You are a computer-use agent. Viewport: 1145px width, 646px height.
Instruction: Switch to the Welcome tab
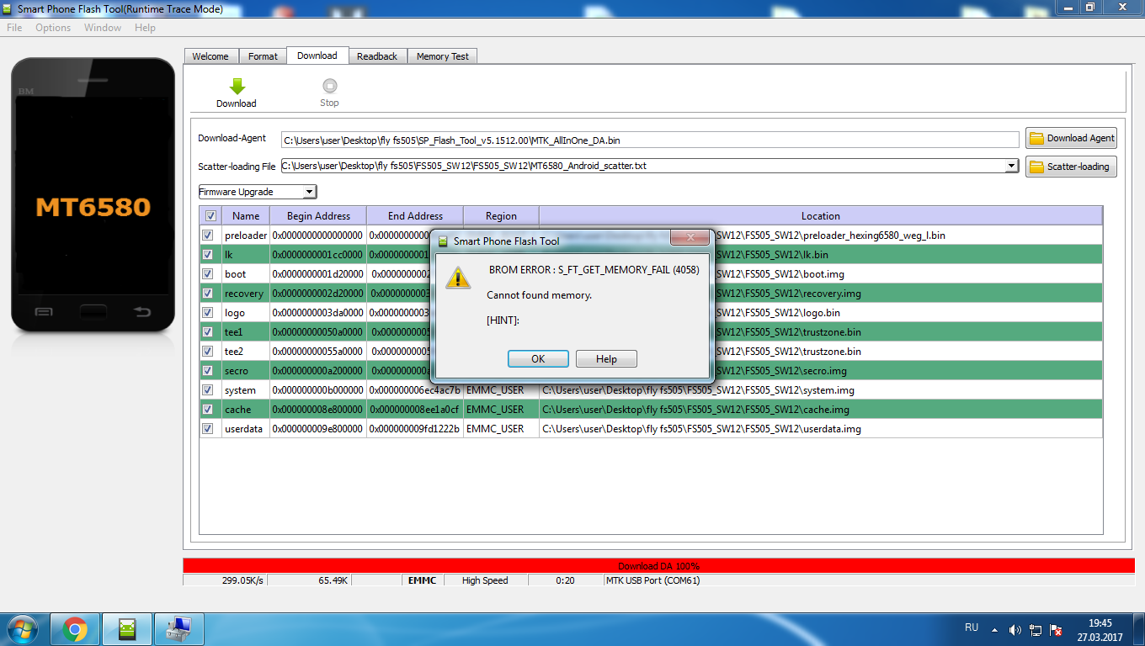[210, 56]
